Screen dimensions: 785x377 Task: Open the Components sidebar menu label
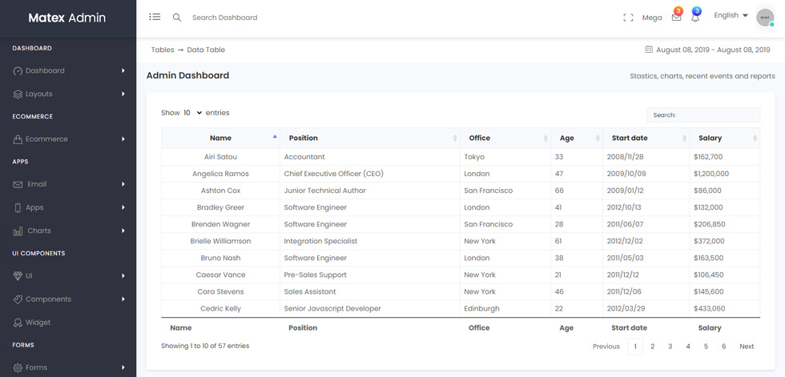(x=49, y=299)
